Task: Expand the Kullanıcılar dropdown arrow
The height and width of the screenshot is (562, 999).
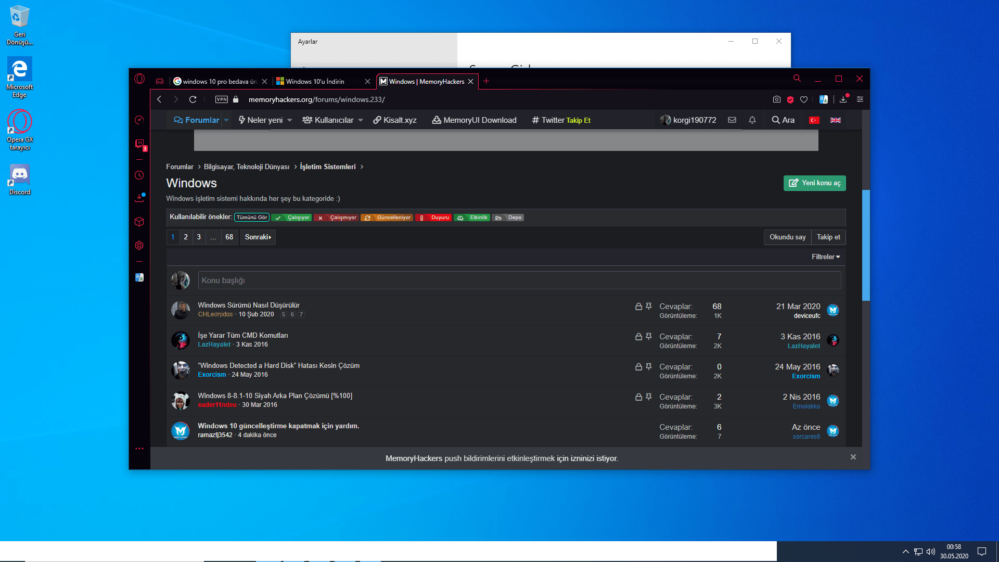Action: pyautogui.click(x=361, y=120)
